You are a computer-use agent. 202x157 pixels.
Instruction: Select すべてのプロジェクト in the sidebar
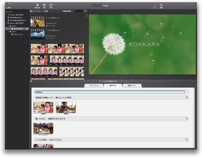(x=18, y=20)
